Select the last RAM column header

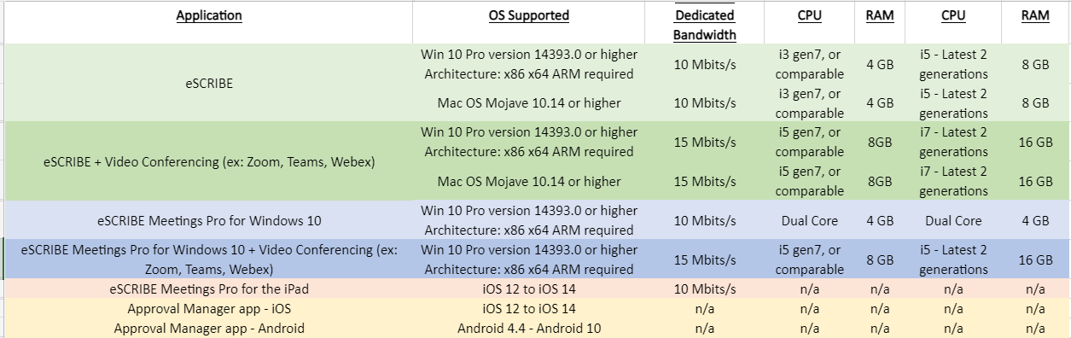(1035, 15)
